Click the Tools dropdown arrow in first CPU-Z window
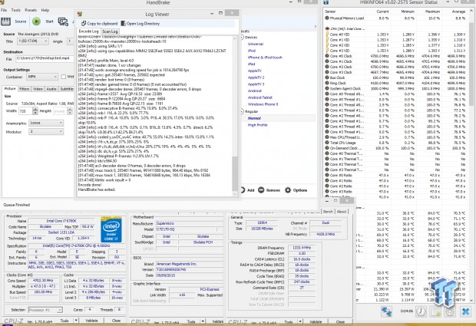The width and height of the screenshot is (476, 326). [76, 321]
